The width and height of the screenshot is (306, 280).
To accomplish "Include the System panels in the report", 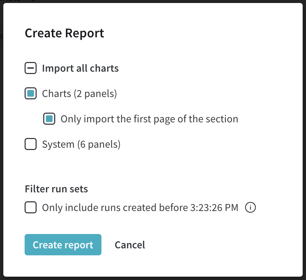I will (x=30, y=144).
